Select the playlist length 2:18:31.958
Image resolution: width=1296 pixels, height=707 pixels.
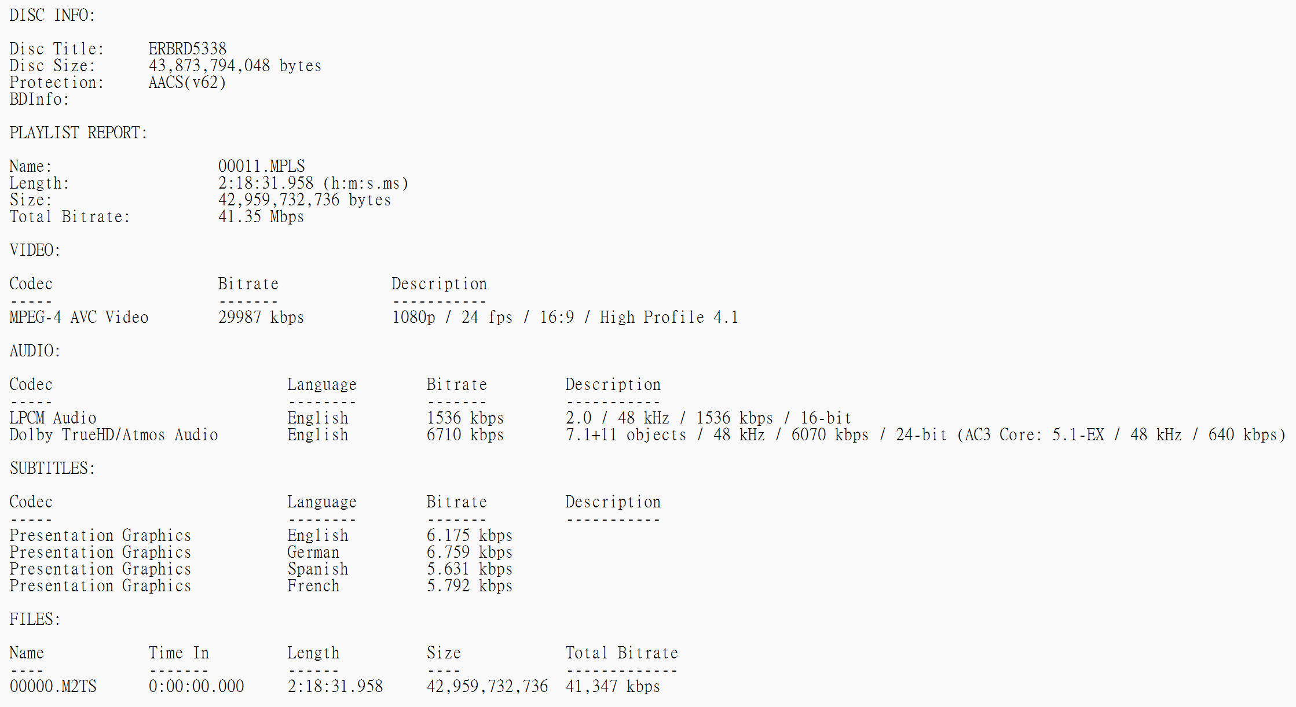[266, 183]
